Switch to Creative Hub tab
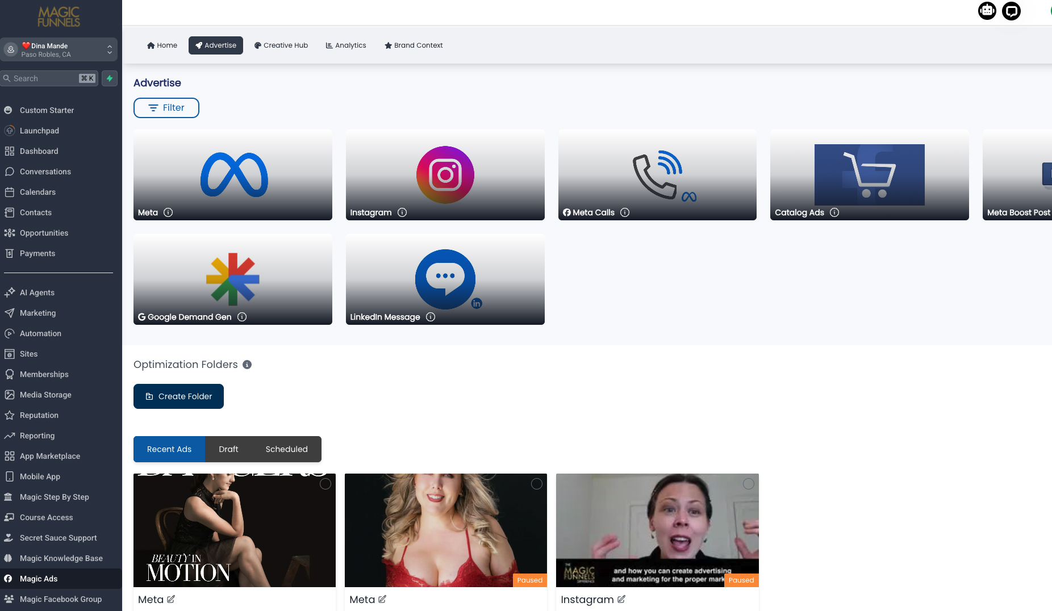Viewport: 1052px width, 611px height. [281, 45]
